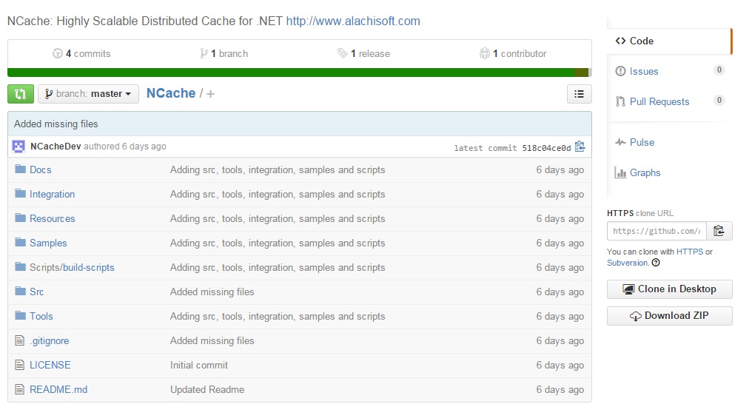Click the folder icon beside Docs
749x407 pixels.
[x=20, y=169]
